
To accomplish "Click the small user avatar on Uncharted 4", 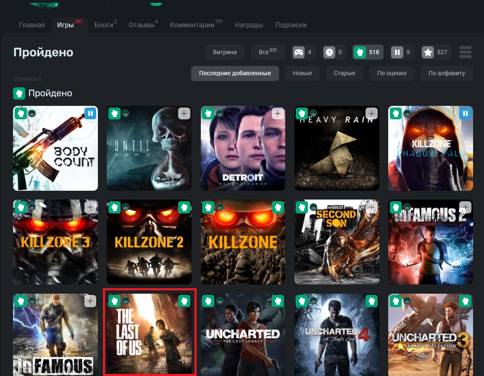I will tap(313, 300).
